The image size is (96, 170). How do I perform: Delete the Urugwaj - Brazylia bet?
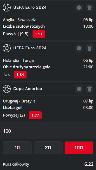89,89
